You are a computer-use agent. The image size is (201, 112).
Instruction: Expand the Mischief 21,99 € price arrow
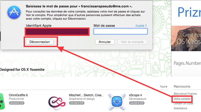(x=82, y=103)
